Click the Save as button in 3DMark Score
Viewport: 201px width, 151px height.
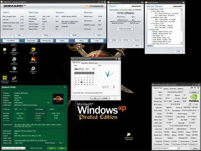137,40
